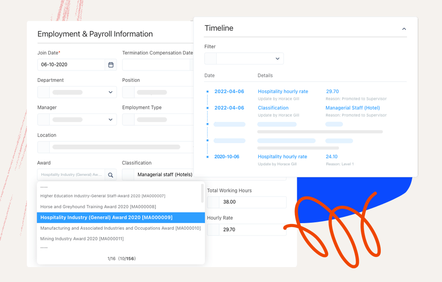
Task: Click the Hourly Rate field
Action: tap(247, 229)
